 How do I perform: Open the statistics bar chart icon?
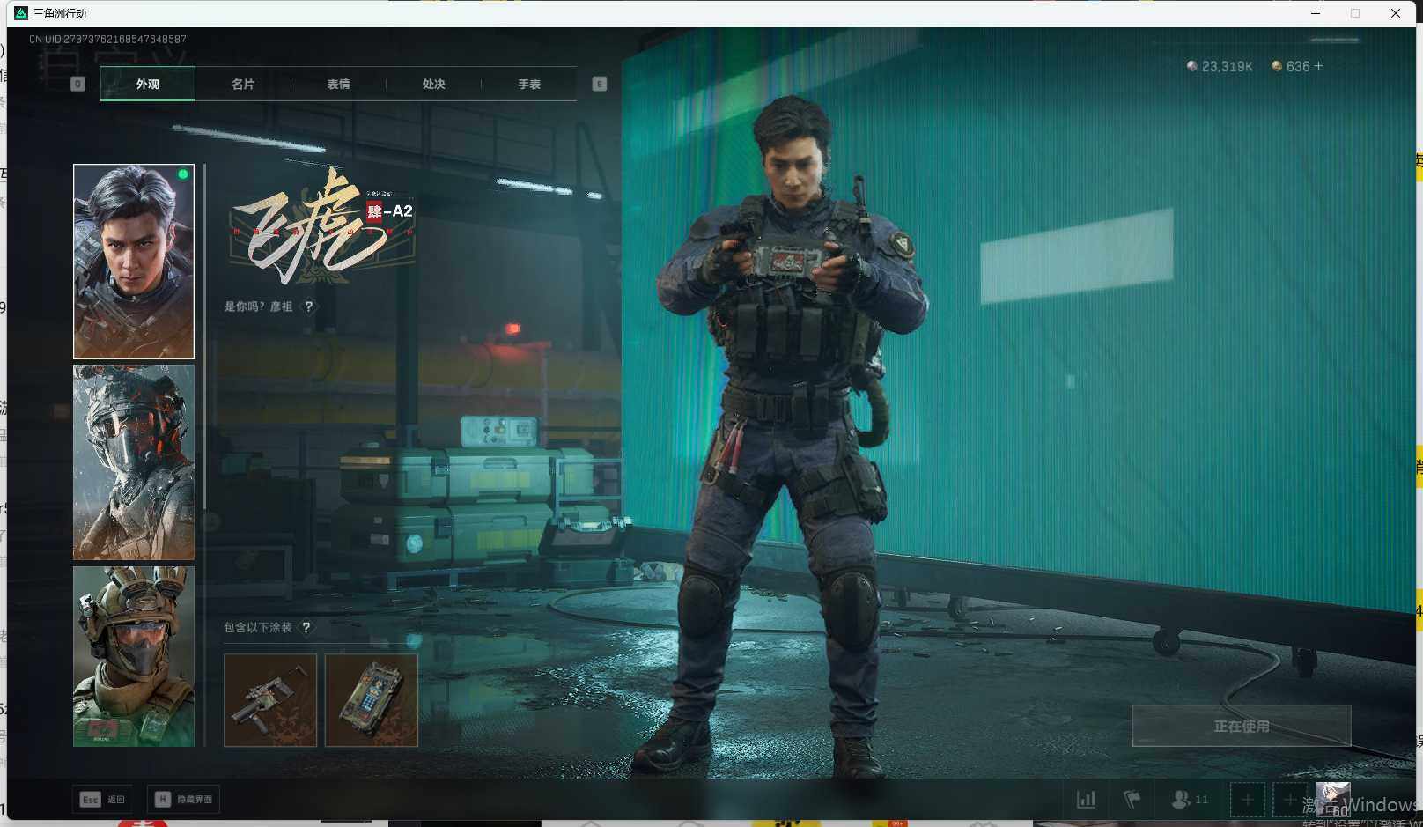tap(1087, 800)
